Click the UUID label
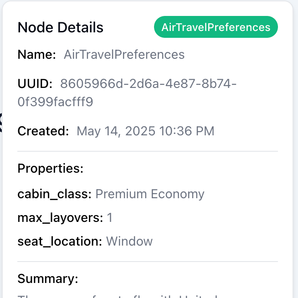The width and height of the screenshot is (298, 298). pyautogui.click(x=35, y=84)
